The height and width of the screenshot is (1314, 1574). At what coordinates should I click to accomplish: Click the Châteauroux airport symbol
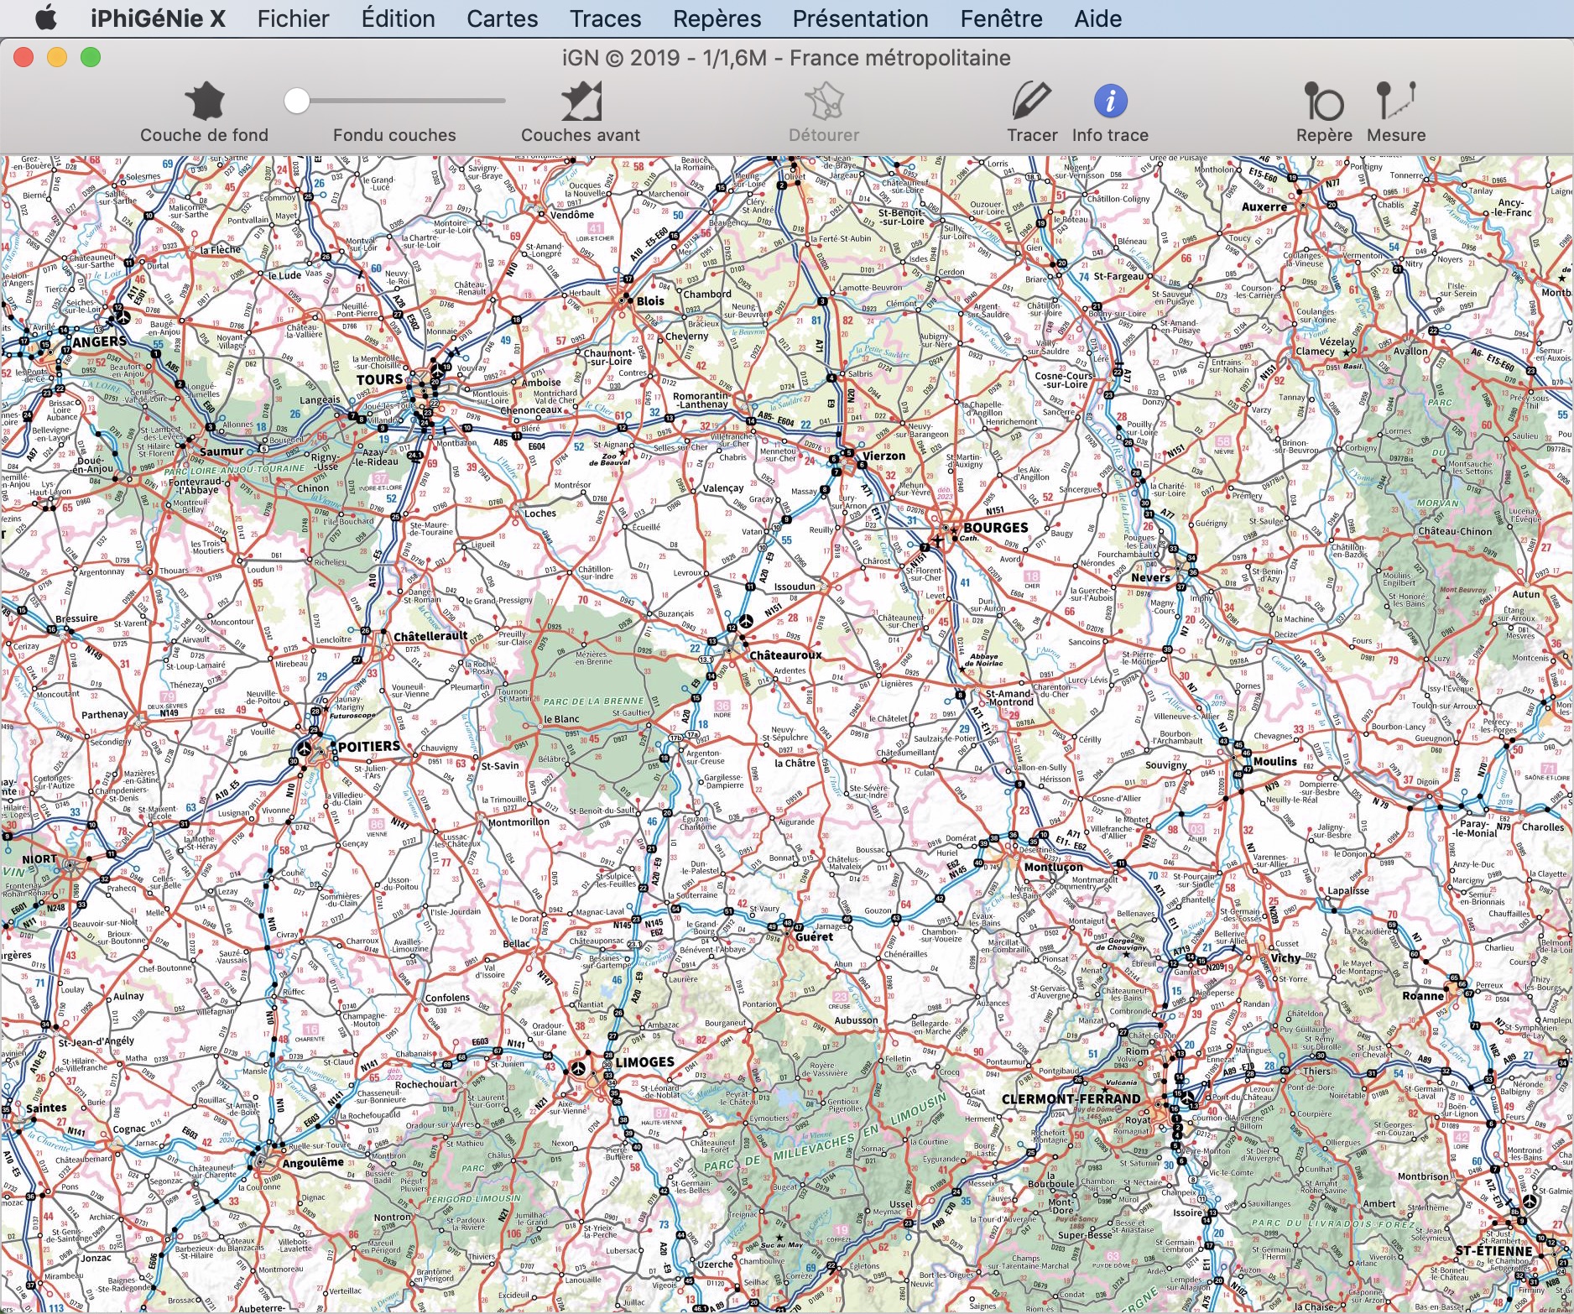745,622
